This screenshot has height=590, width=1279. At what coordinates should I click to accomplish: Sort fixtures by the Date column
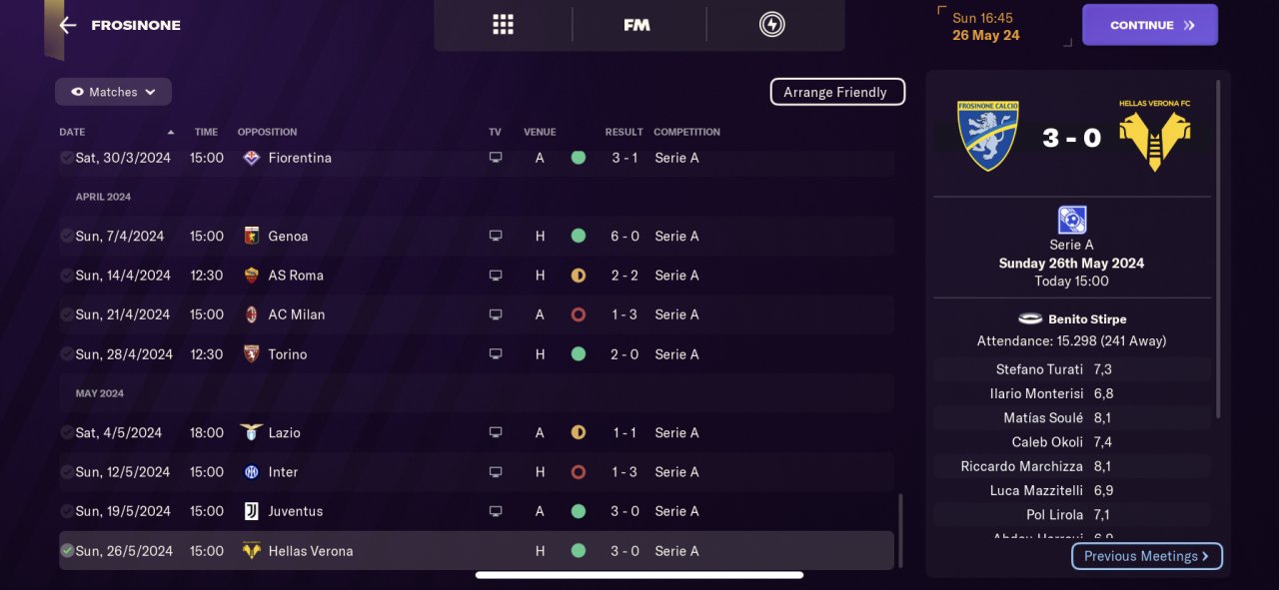72,132
